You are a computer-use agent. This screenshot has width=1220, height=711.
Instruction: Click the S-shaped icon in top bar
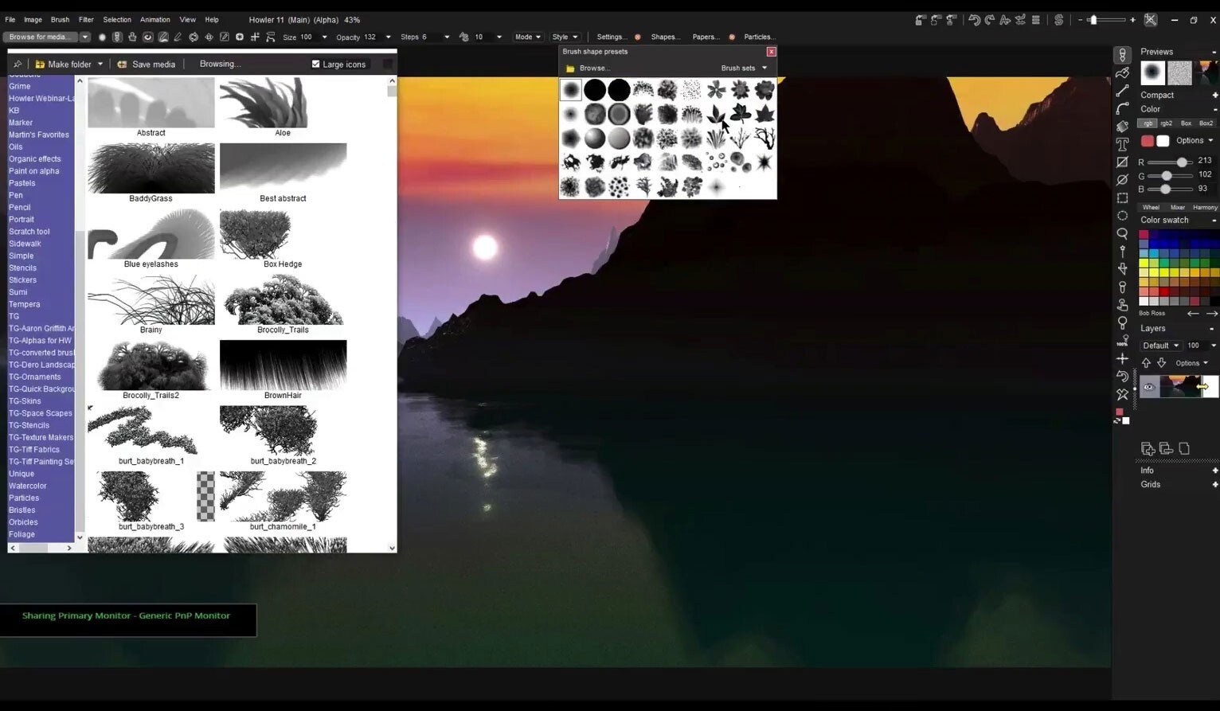click(1058, 20)
